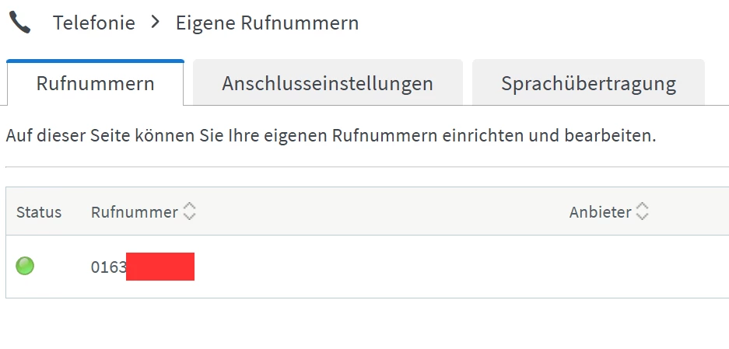Sort by the Anbieter column label

[x=600, y=212]
